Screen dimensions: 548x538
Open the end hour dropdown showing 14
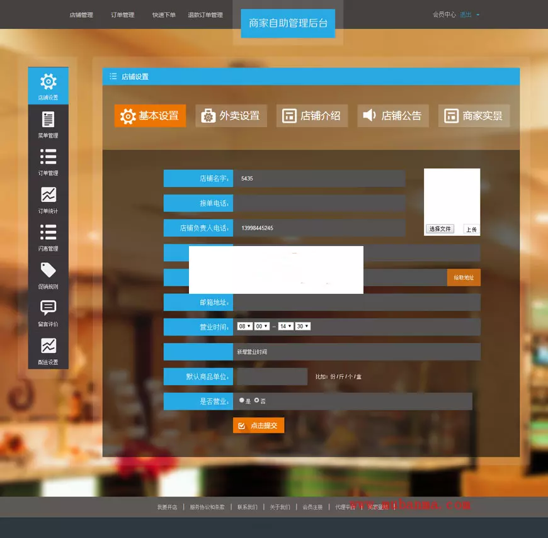(286, 326)
